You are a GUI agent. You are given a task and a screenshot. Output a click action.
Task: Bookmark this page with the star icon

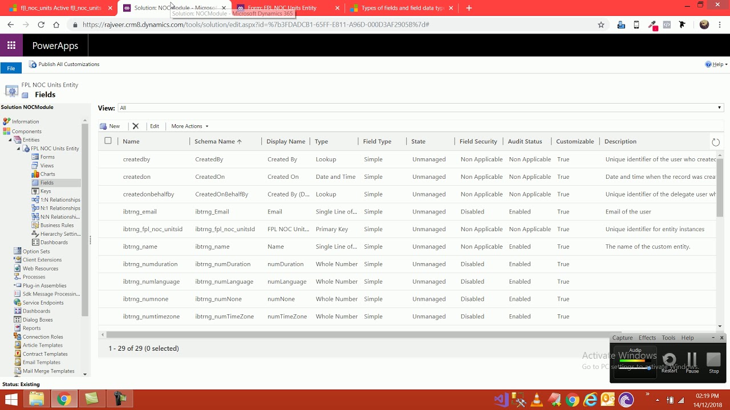[601, 24]
